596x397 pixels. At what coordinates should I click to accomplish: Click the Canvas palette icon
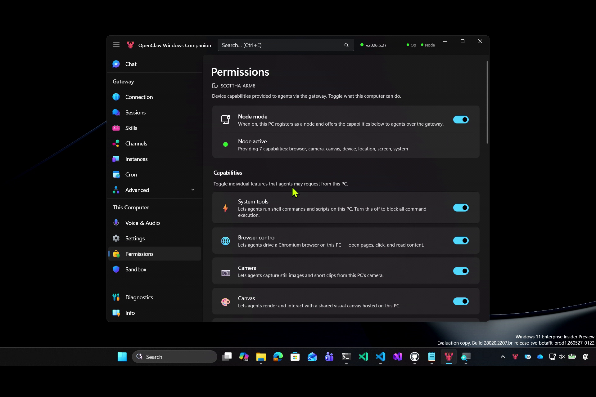point(226,302)
